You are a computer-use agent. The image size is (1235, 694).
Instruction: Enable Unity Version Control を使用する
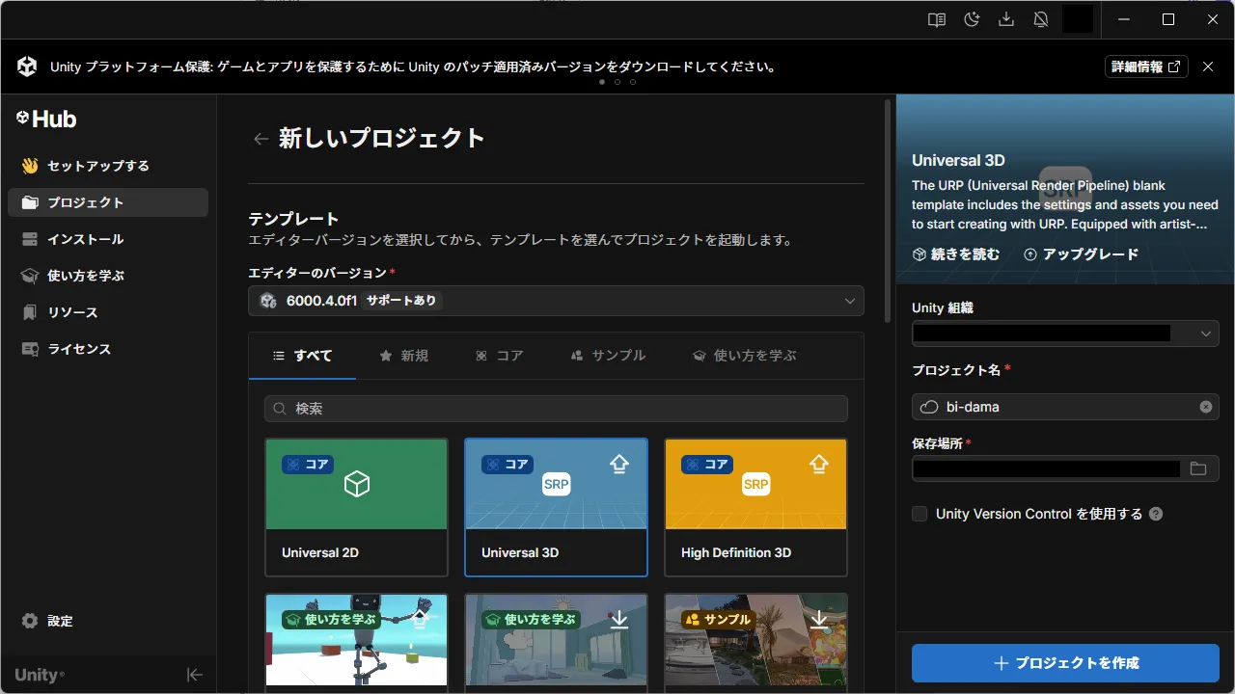pyautogui.click(x=919, y=514)
